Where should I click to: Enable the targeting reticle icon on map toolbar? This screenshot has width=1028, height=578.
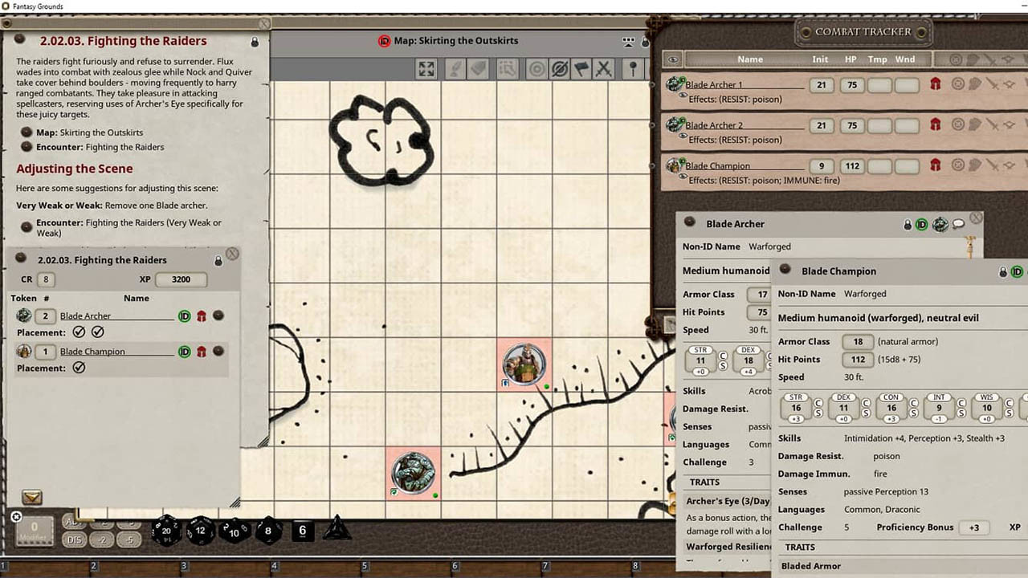pos(536,69)
